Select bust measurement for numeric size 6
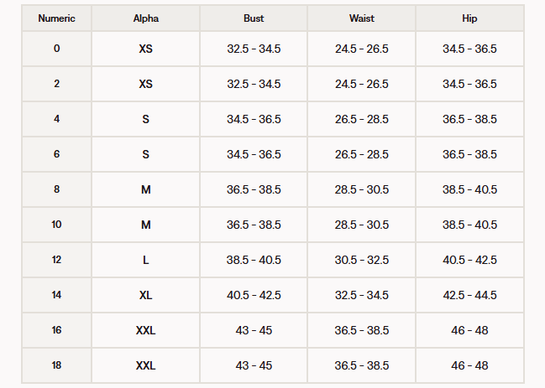The image size is (545, 388). click(254, 154)
